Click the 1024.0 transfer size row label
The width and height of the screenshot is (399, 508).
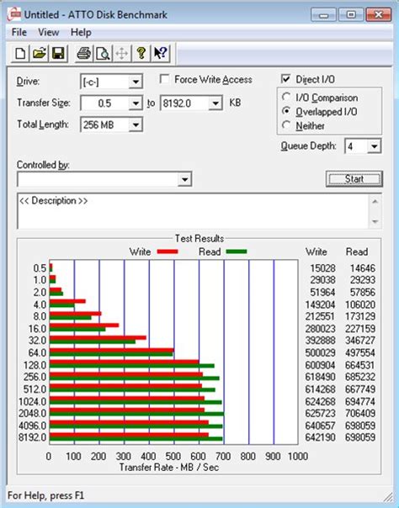[33, 401]
